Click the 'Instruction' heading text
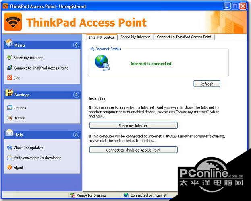 pyautogui.click(x=97, y=99)
